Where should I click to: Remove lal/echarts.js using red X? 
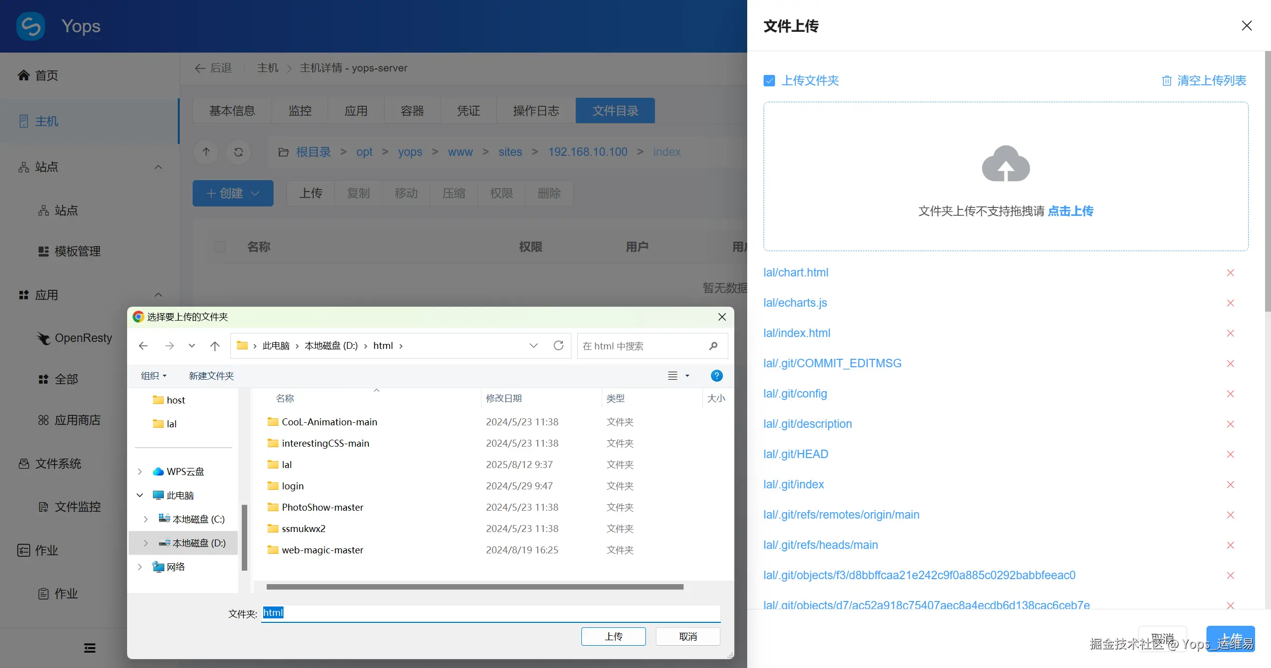(x=1230, y=303)
